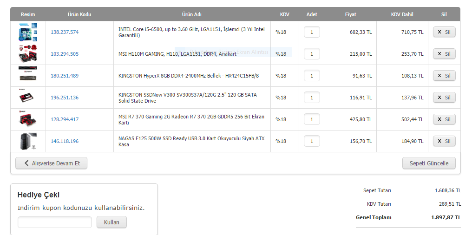Edit quantity field for MSI R7 370
472x235 pixels.
[312, 119]
